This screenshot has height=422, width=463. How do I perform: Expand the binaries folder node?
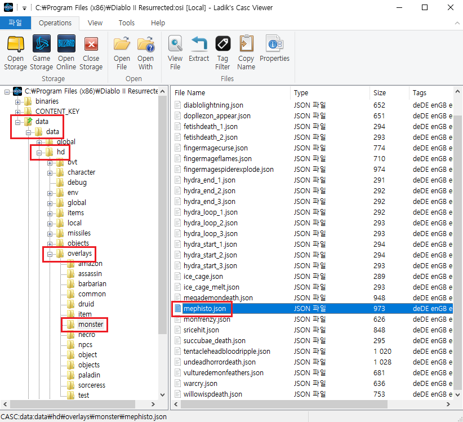click(17, 102)
